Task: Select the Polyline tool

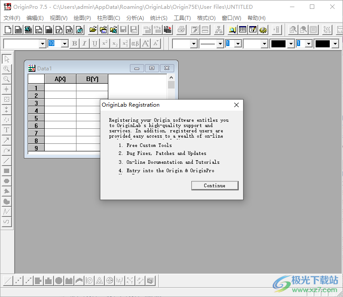Action: 7,212
